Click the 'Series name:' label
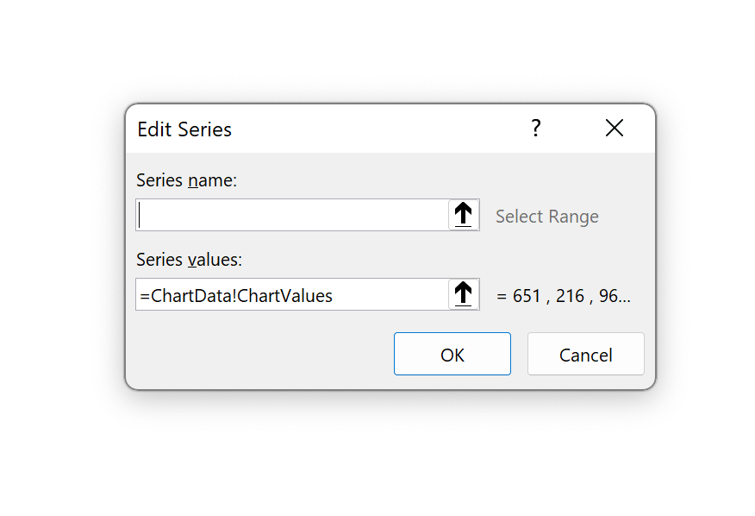 tap(186, 180)
